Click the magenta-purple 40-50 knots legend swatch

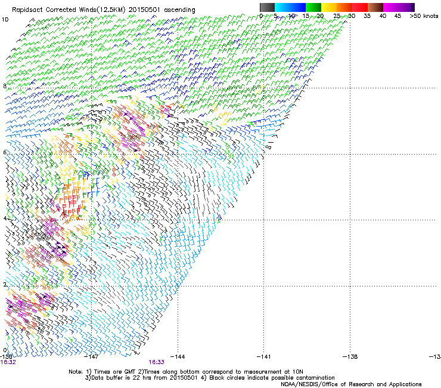[399, 7]
